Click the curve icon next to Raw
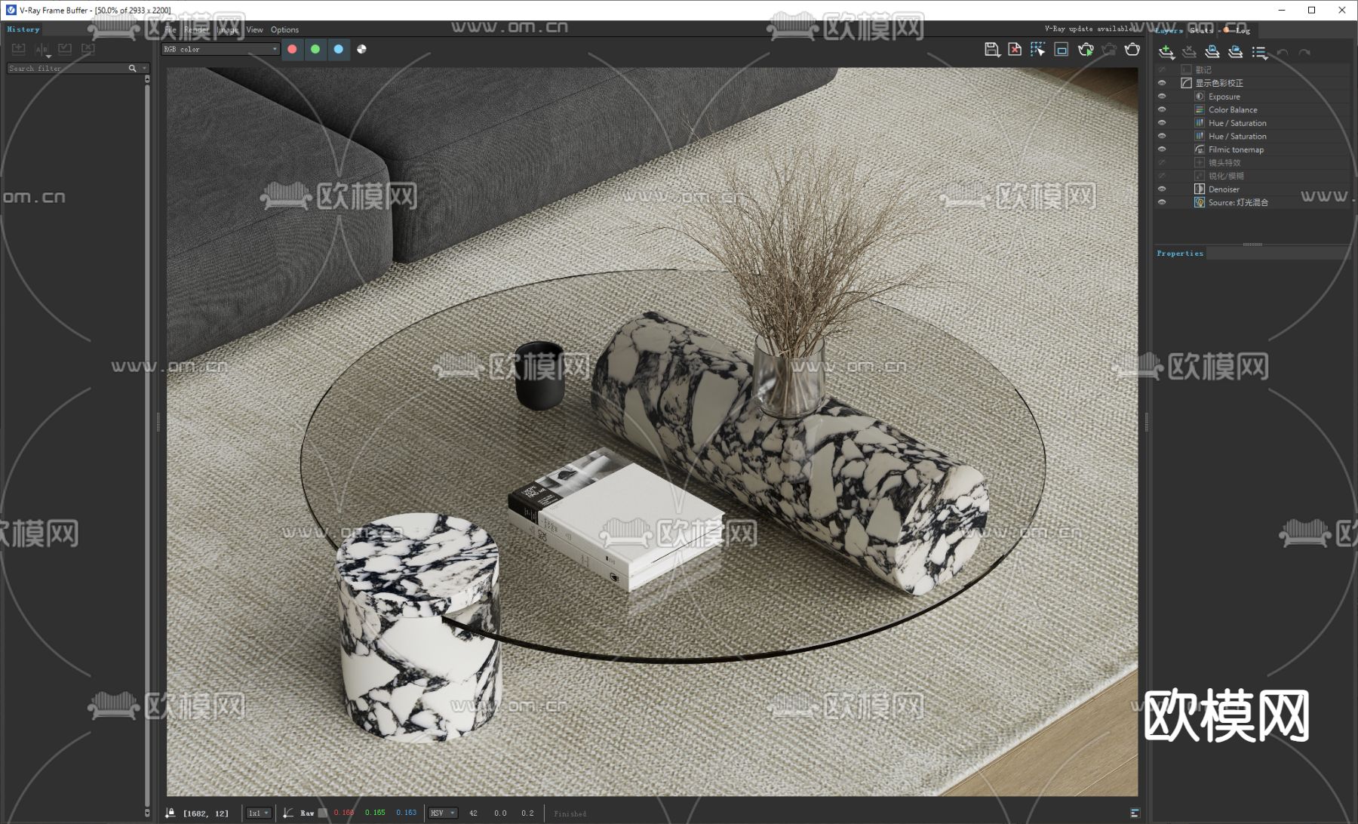 [x=287, y=813]
